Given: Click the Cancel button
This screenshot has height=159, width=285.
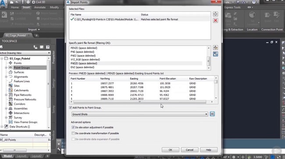Looking at the screenshot, I should (189, 150).
